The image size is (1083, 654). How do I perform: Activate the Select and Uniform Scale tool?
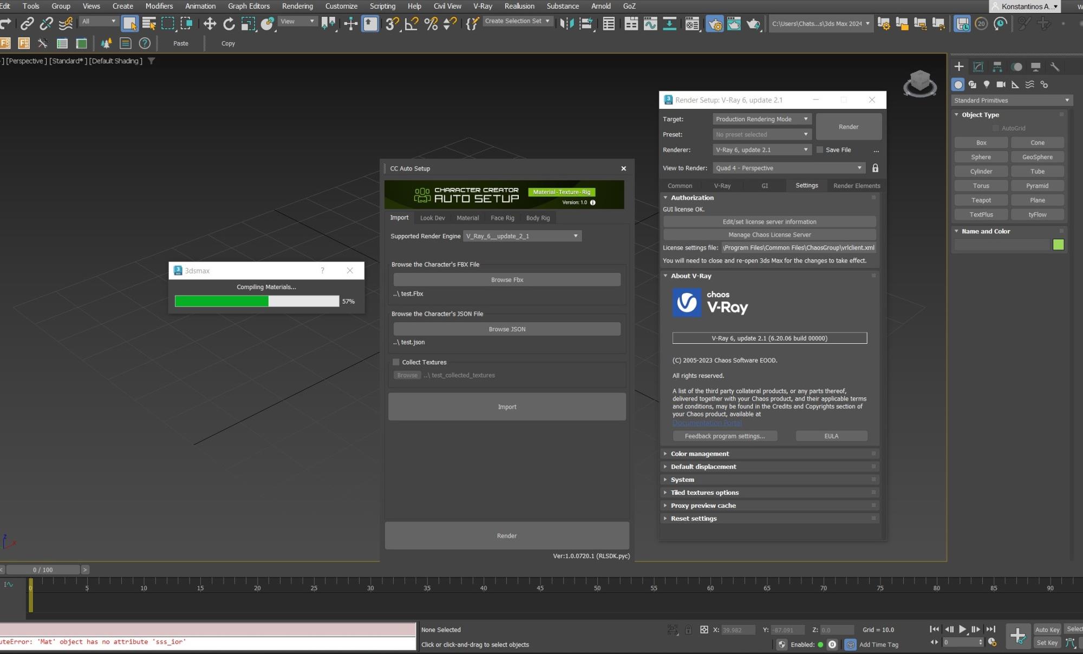coord(248,23)
